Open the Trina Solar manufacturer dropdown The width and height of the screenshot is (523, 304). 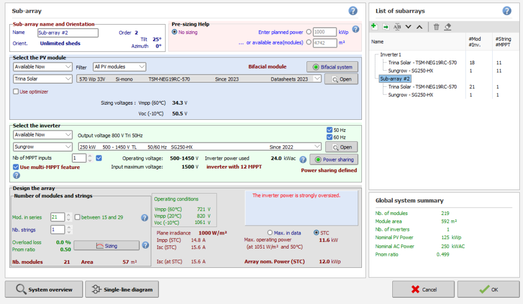(42, 79)
